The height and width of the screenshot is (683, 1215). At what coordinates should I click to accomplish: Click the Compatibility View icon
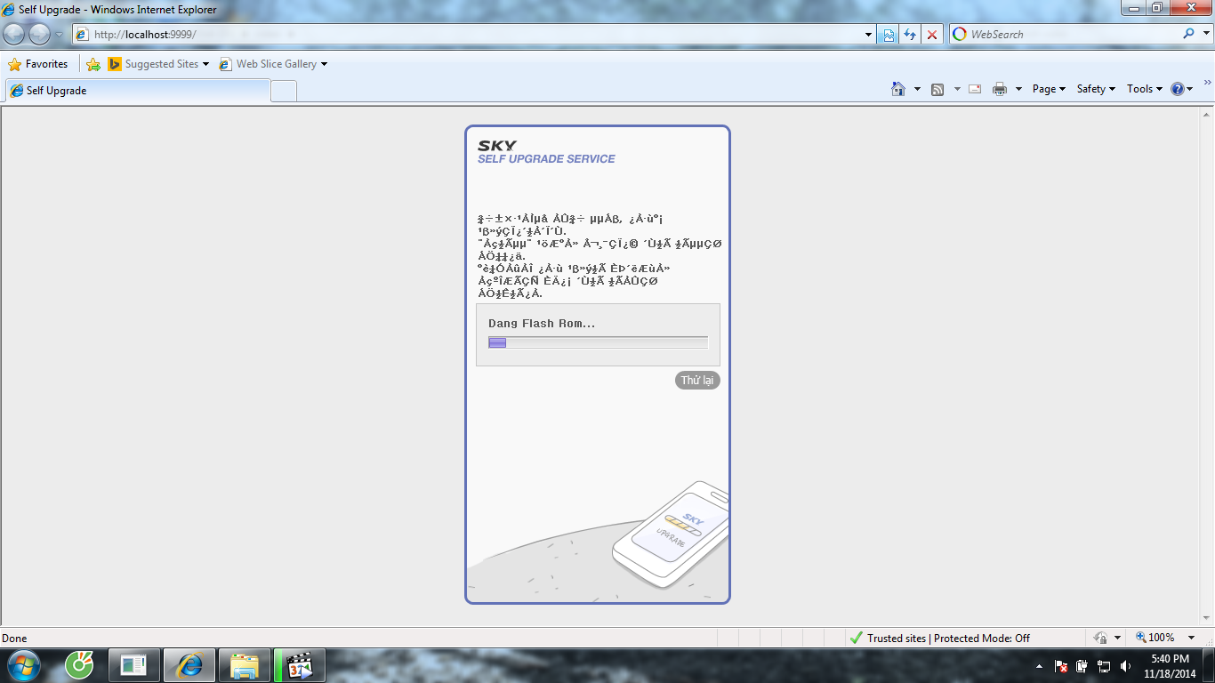(888, 35)
